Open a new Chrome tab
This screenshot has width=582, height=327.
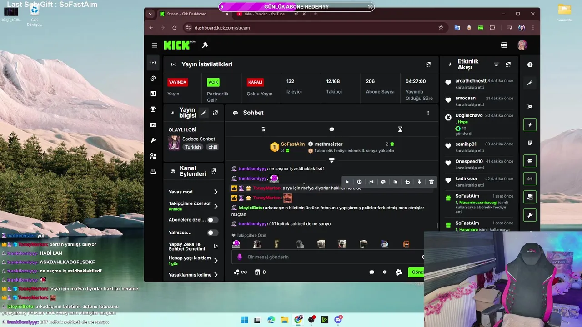pos(316,14)
